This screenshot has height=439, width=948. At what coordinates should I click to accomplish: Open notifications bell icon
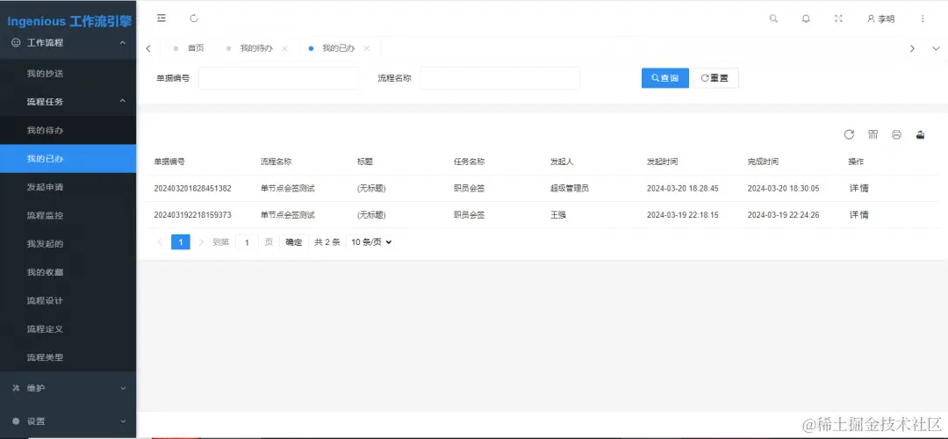pyautogui.click(x=806, y=18)
